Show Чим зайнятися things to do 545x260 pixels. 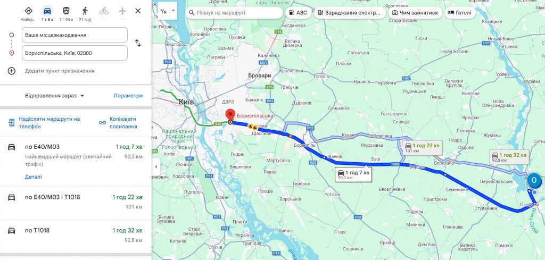tap(415, 13)
